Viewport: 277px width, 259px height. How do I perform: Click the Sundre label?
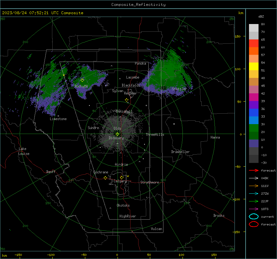pyautogui.click(x=93, y=128)
